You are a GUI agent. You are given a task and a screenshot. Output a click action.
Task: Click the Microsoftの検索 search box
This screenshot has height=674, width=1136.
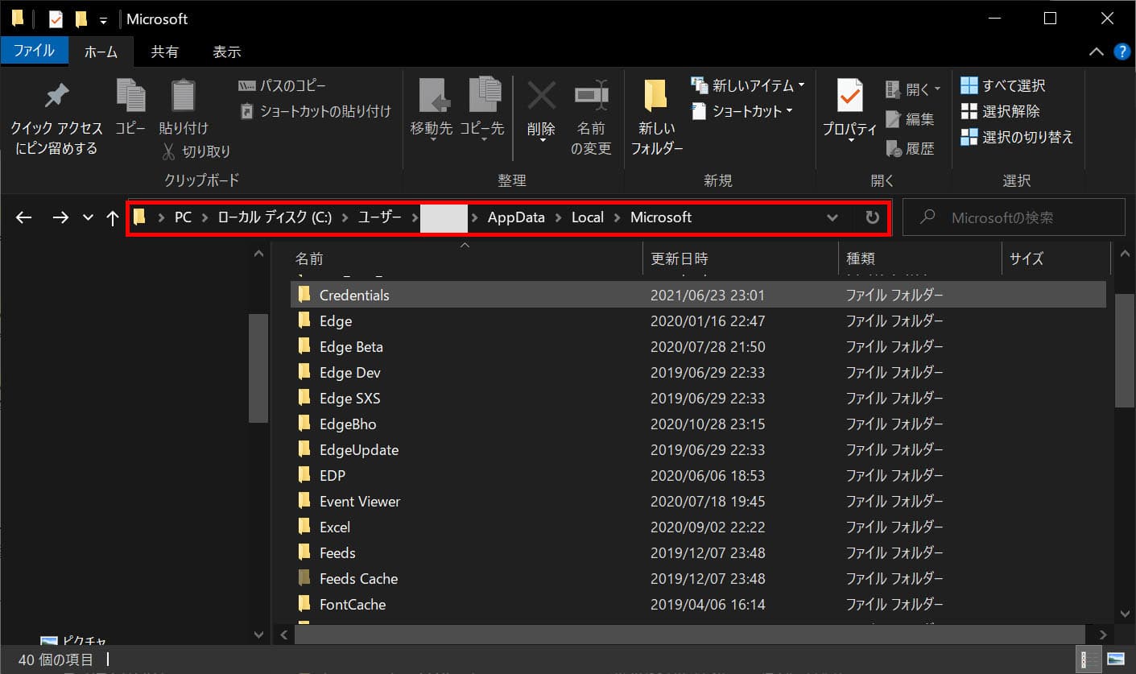pyautogui.click(x=1014, y=217)
